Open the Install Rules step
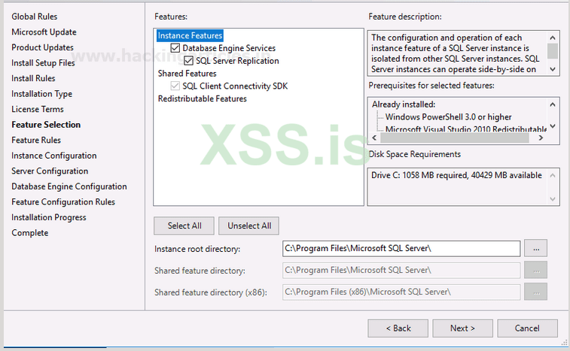 pos(33,78)
